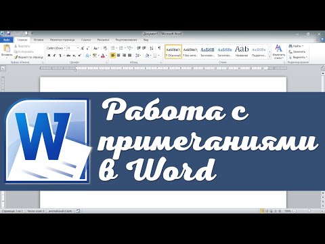Image resolution: width=325 pixels, height=244 pixels.
Task: Click the numbered list icon
Action: 121,48
